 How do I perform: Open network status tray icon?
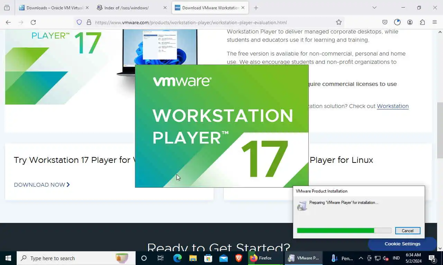(378, 258)
